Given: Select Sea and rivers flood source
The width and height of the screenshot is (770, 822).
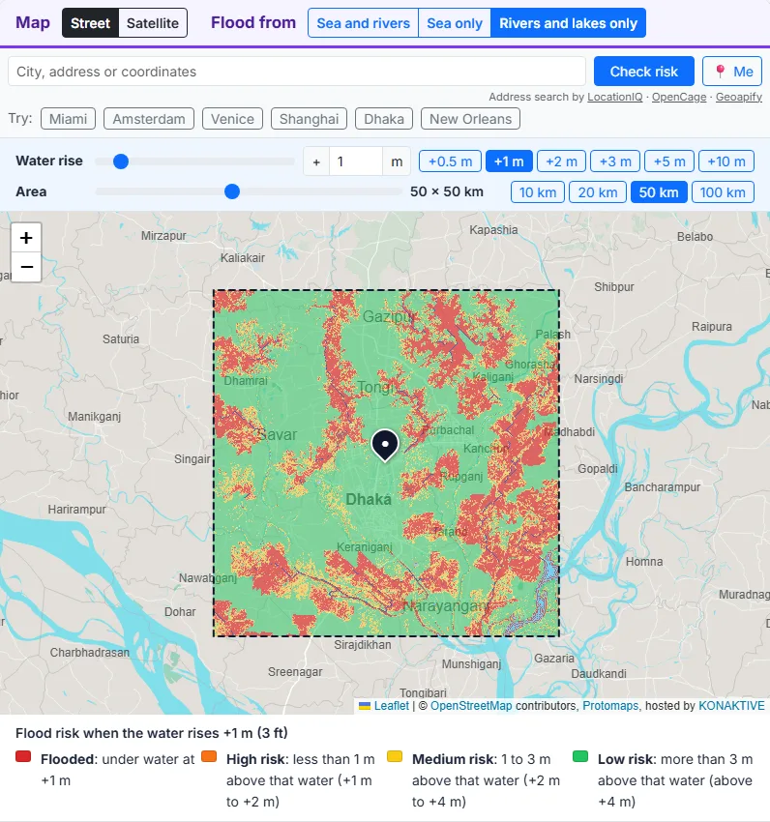Looking at the screenshot, I should click(363, 23).
